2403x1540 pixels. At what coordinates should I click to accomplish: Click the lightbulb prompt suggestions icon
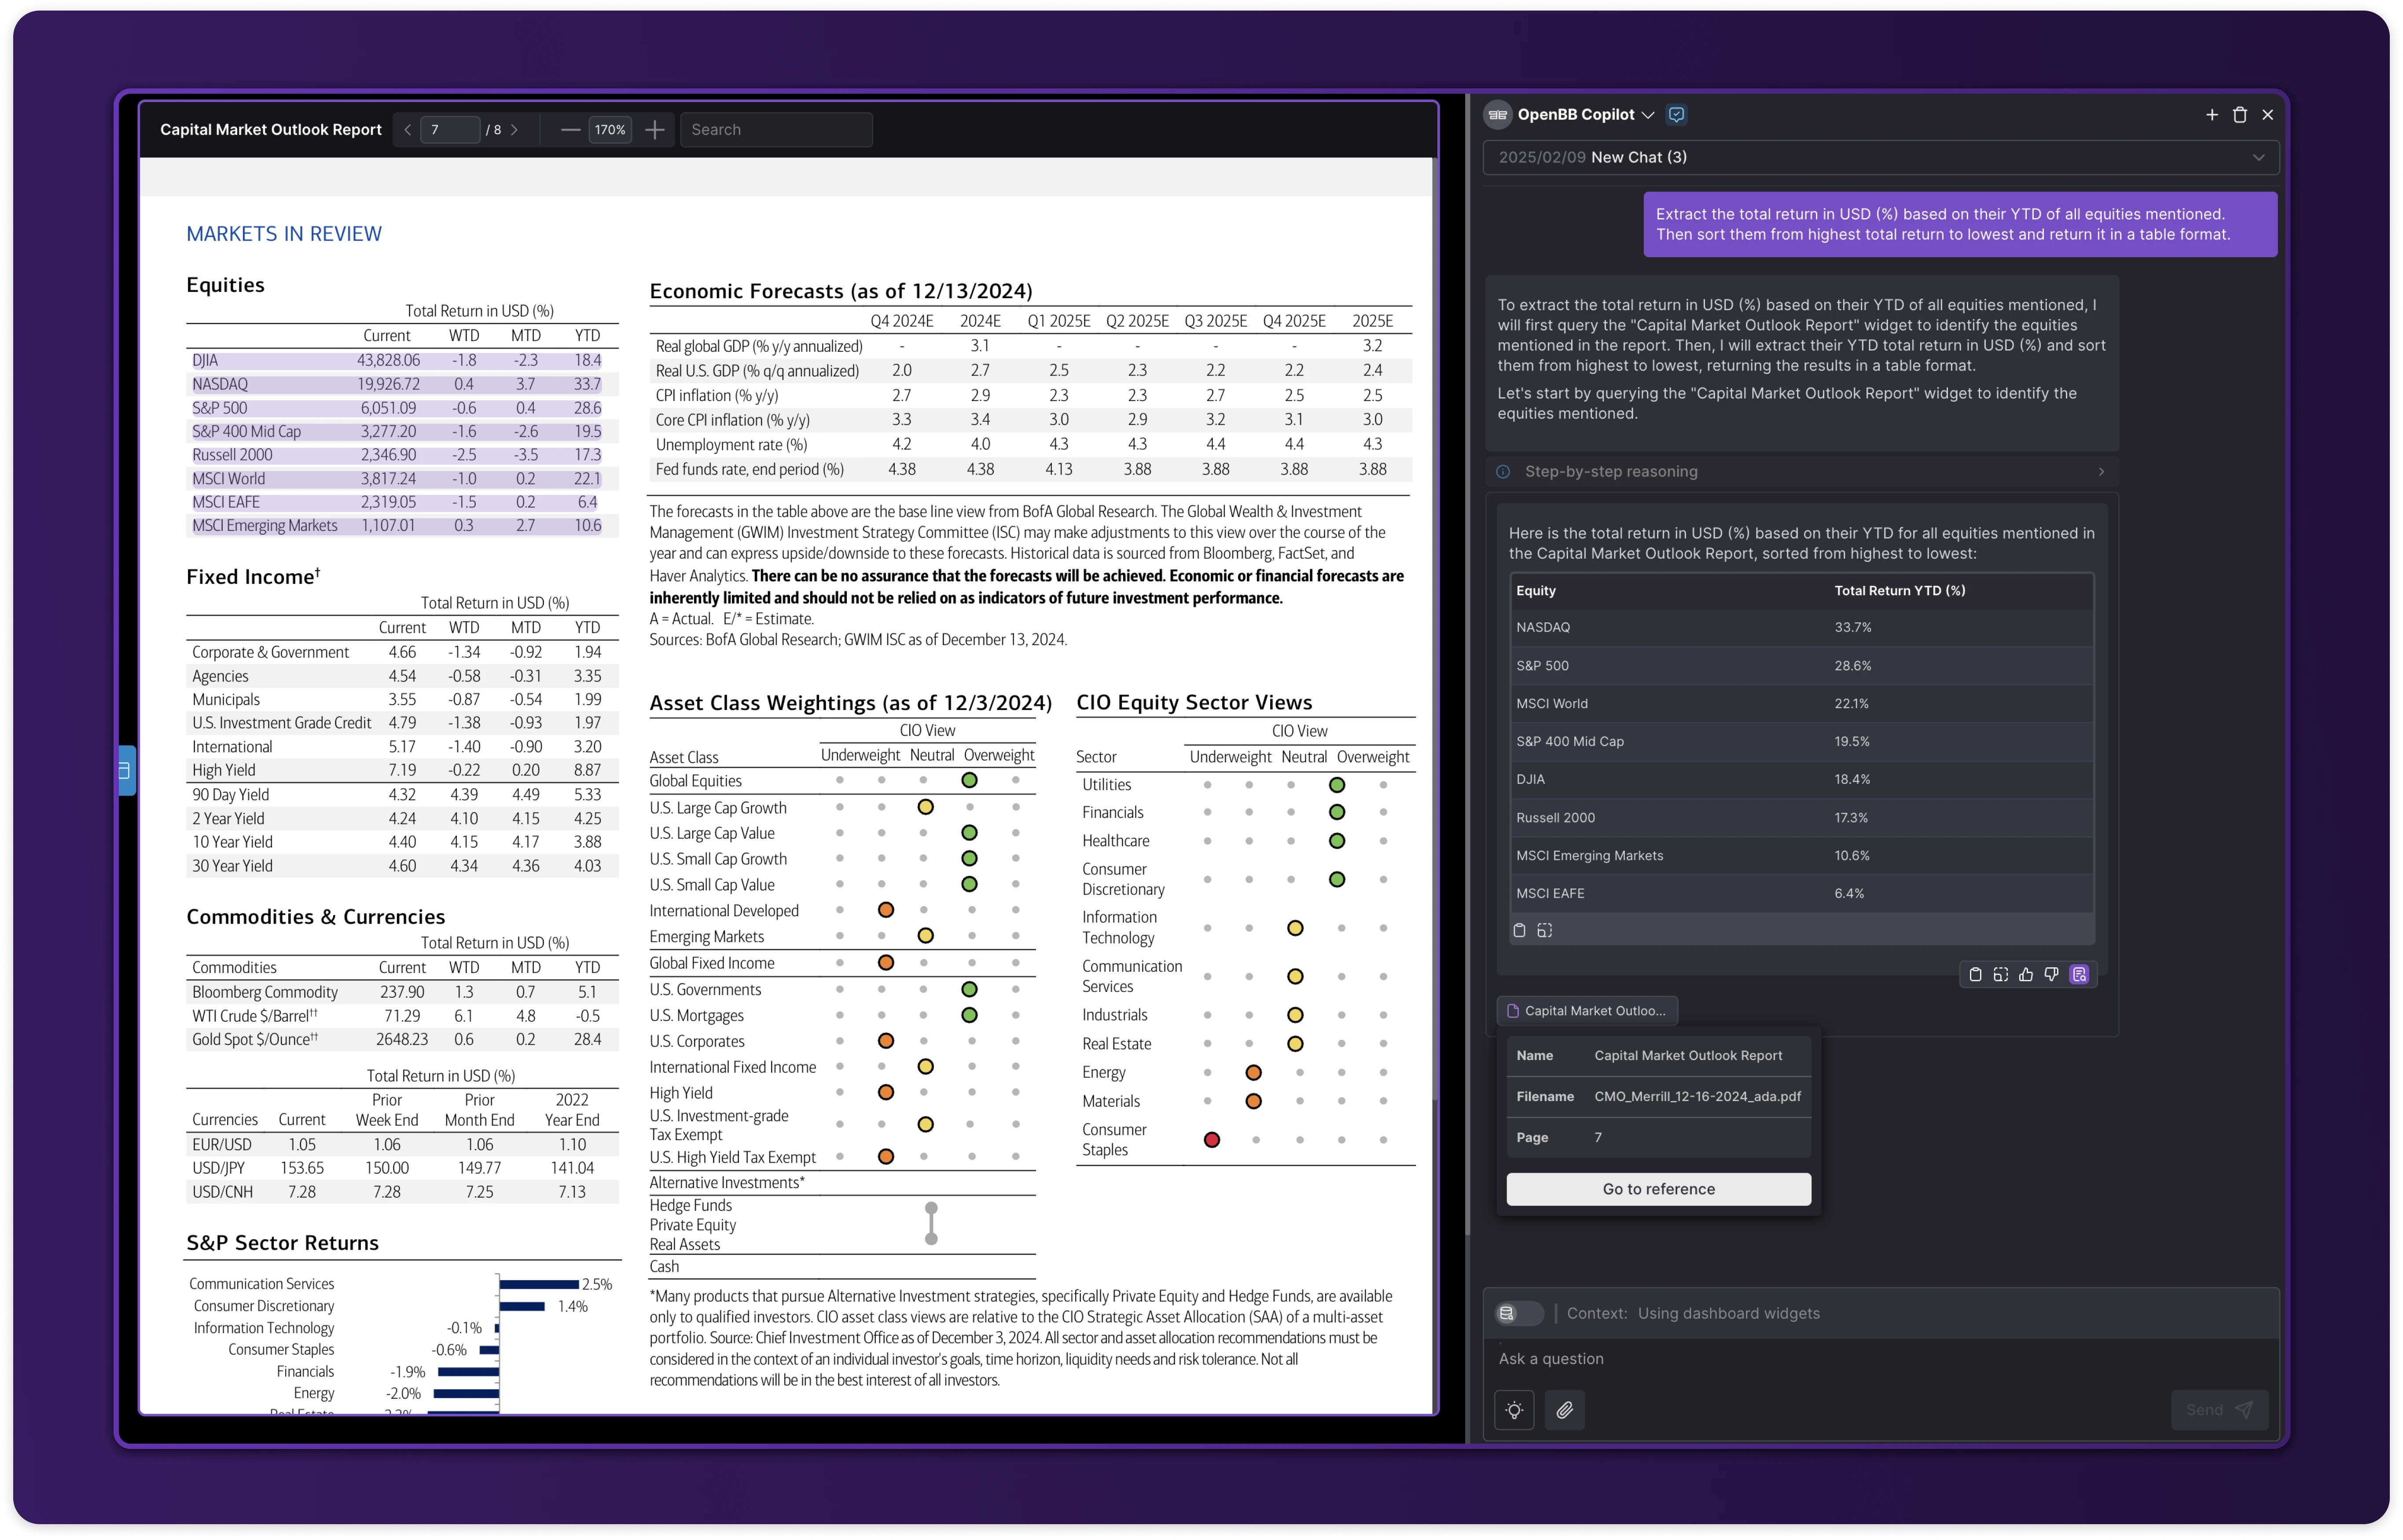click(x=1514, y=1410)
